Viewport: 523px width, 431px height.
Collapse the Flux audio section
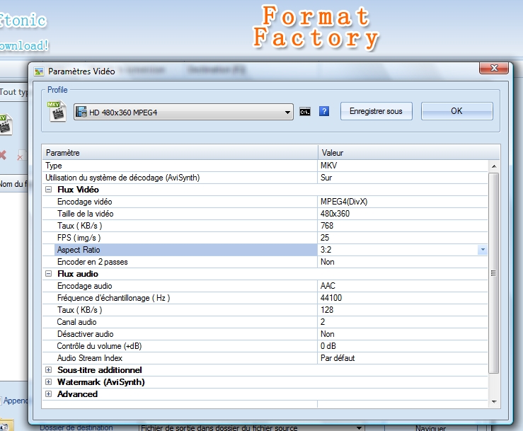(x=49, y=274)
